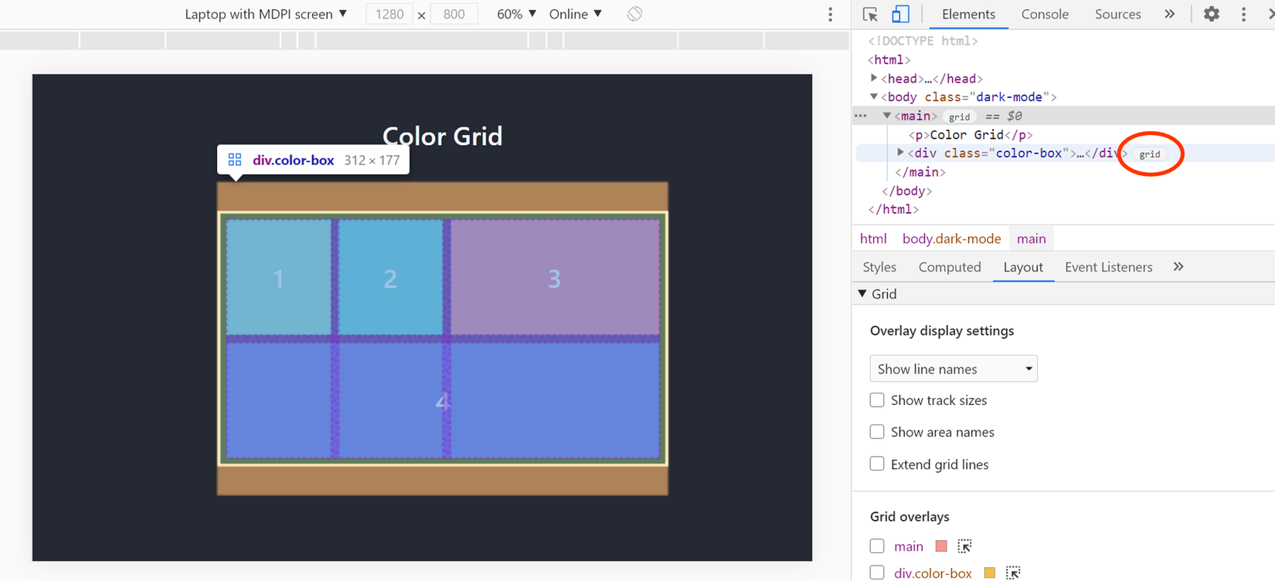Switch to the Console tab

pos(1045,15)
